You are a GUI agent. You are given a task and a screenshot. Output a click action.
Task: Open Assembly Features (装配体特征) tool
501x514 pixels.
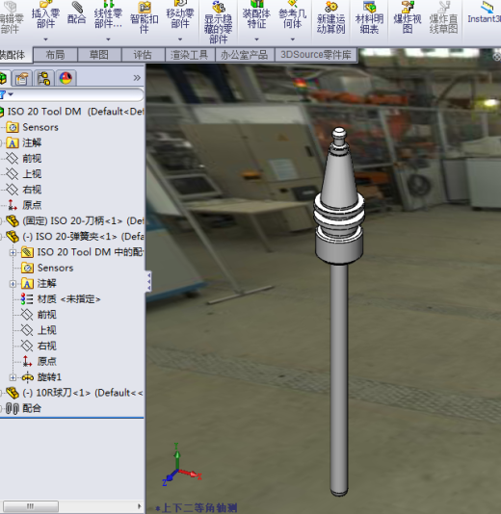(256, 14)
